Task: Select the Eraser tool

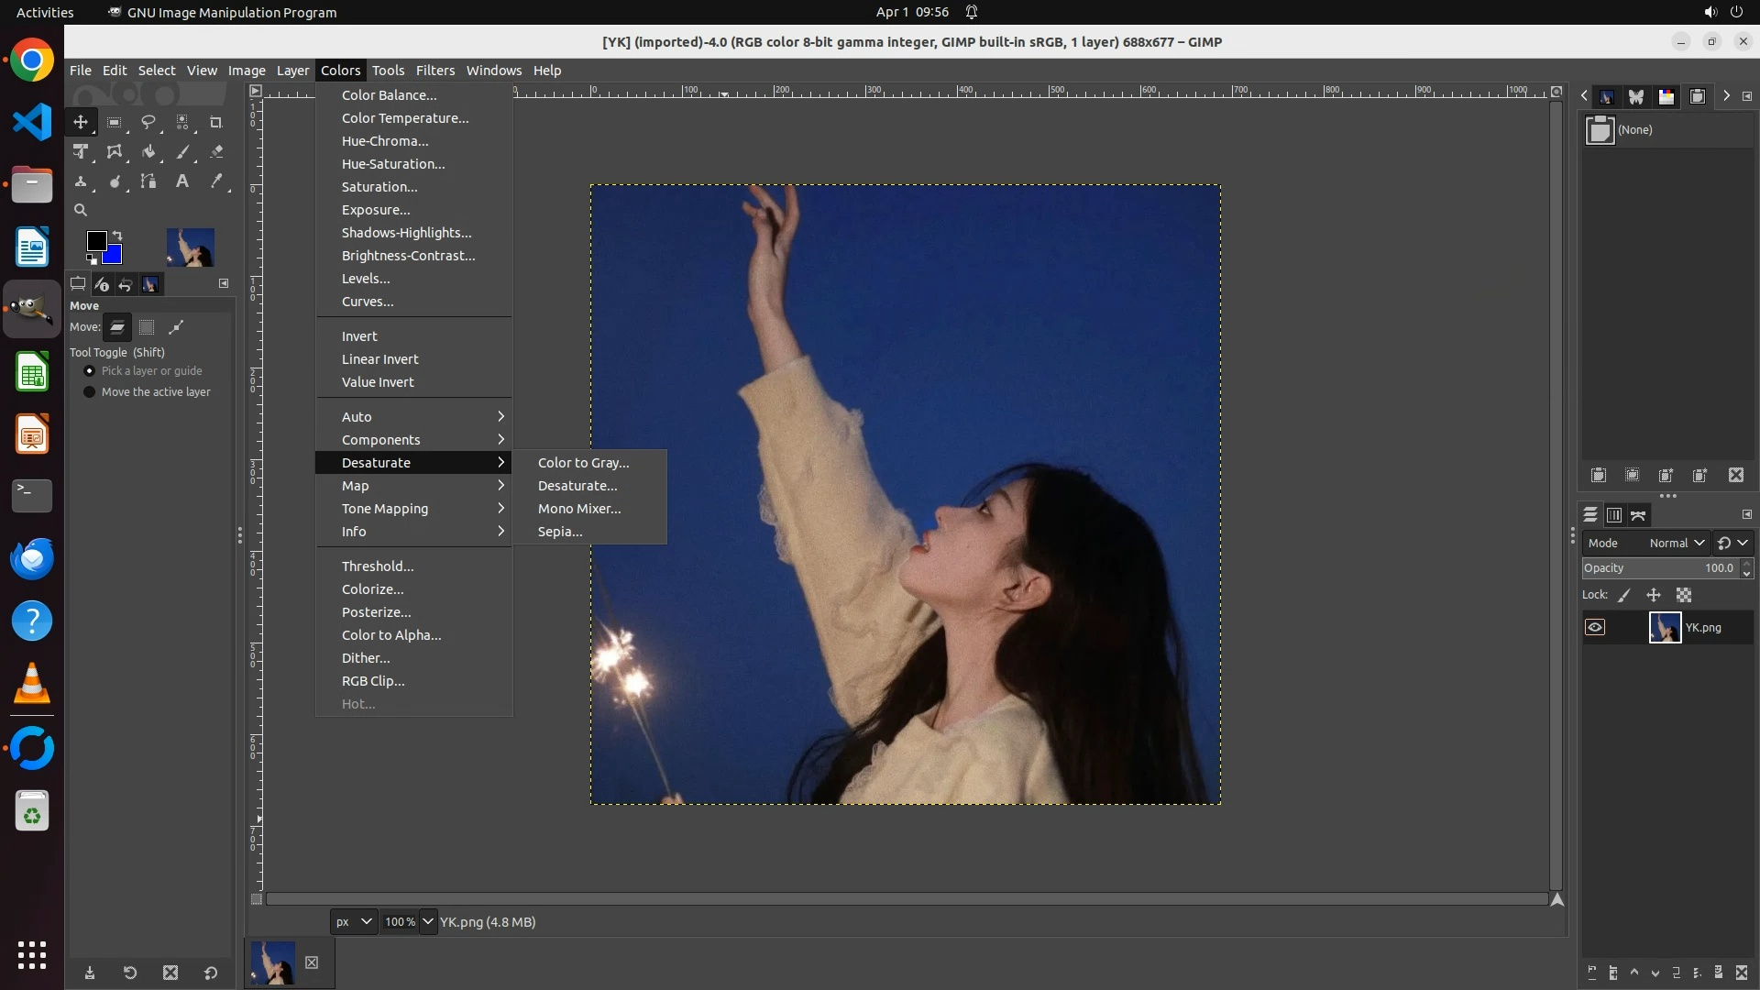Action: point(216,152)
